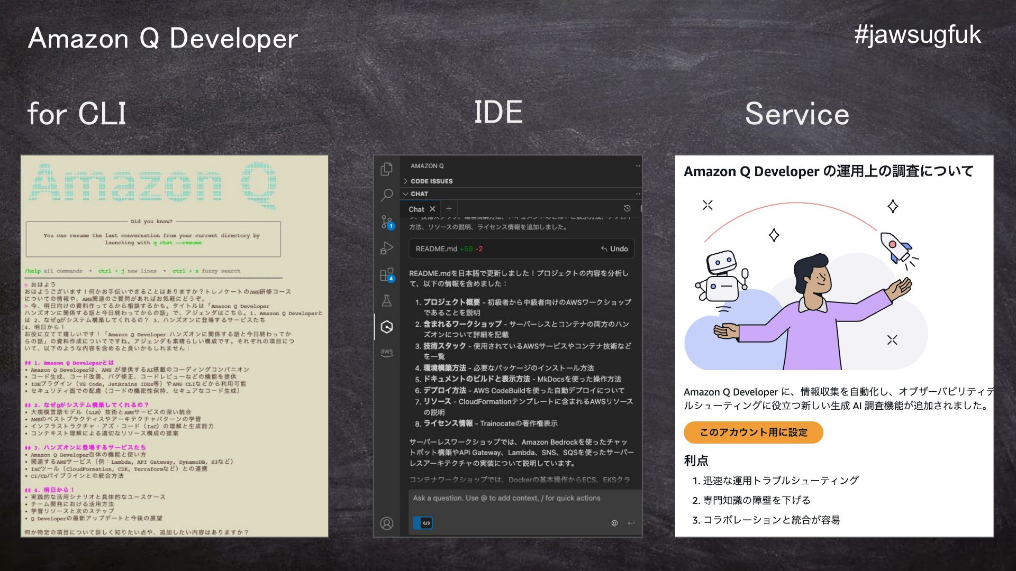The image size is (1016, 571).
Task: Select the Amazon Q hexagon icon in activity bar
Action: 387,327
